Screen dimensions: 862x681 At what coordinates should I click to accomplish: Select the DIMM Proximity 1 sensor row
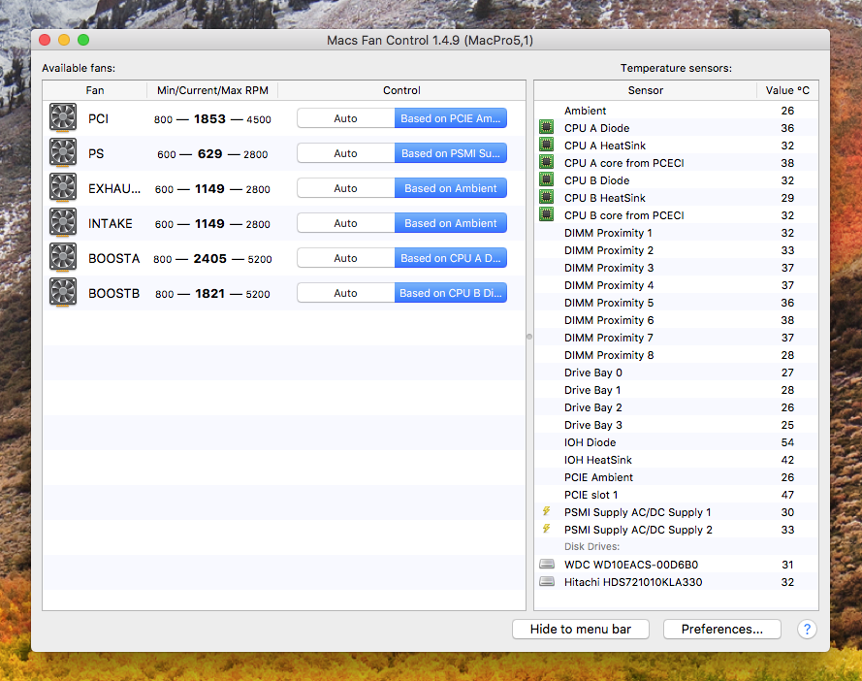(676, 233)
